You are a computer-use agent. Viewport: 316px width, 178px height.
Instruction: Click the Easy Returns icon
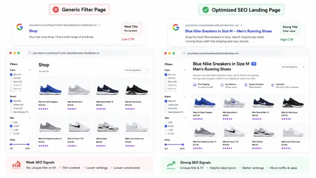point(222,85)
